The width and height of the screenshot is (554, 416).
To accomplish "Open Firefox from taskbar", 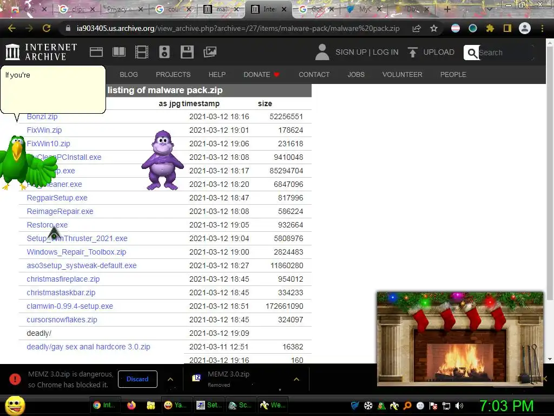I will click(131, 405).
